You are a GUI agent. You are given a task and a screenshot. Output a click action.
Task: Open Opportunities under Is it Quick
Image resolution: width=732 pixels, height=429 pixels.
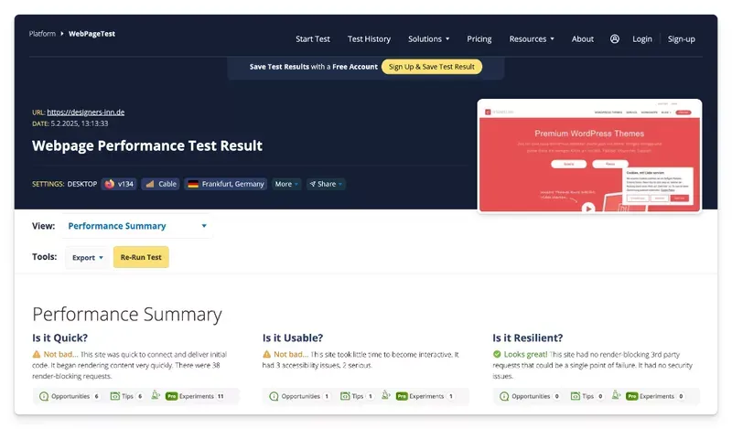coord(70,396)
